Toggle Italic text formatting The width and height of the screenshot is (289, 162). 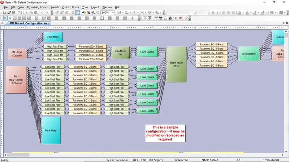click(x=218, y=13)
